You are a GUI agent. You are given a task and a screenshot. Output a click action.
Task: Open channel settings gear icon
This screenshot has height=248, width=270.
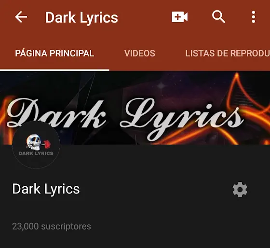pos(240,190)
